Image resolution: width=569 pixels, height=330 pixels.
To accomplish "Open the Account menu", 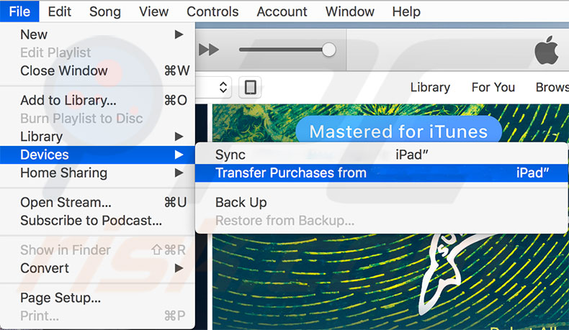I will 282,12.
